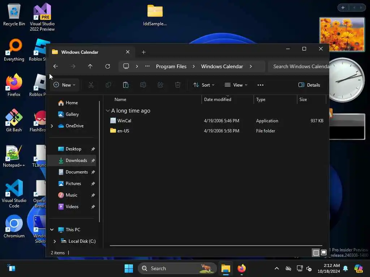370x277 pixels.
Task: Click the PC monitor icon in address bar
Action: coord(126,66)
